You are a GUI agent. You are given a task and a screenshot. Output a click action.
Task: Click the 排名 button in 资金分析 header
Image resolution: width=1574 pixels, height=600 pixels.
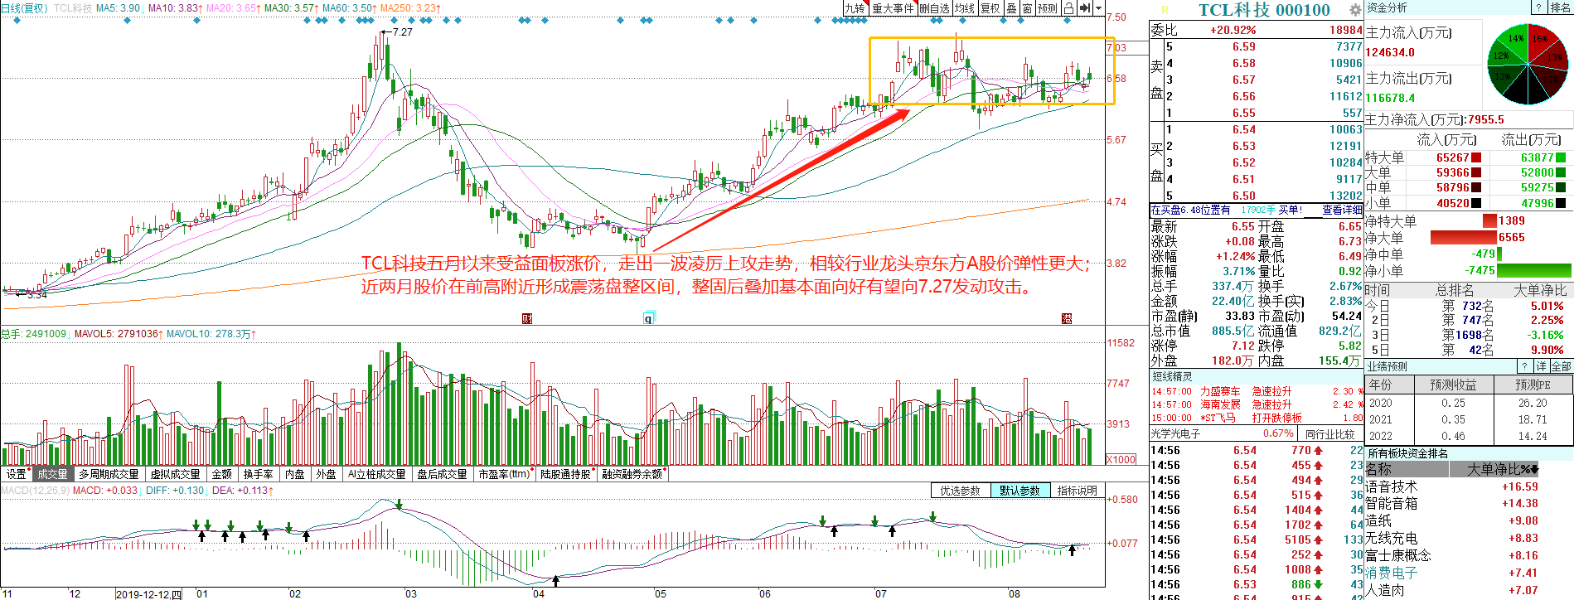[x=1560, y=7]
